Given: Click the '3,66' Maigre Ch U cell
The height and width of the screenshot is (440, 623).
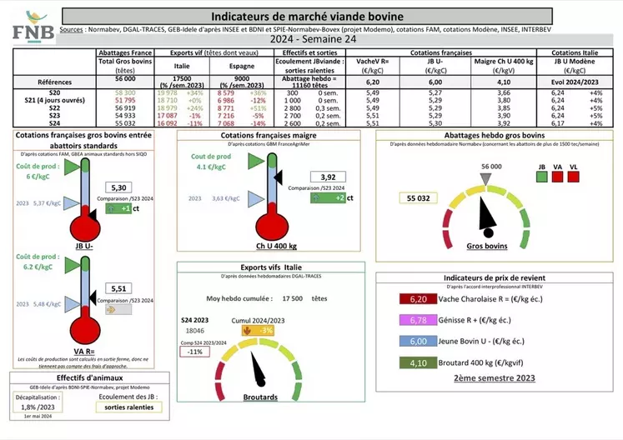Looking at the screenshot, I should 504,93.
